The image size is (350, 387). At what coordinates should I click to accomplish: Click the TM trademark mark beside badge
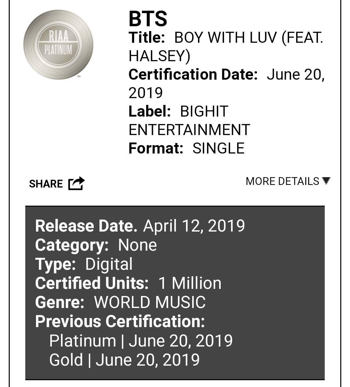(79, 77)
